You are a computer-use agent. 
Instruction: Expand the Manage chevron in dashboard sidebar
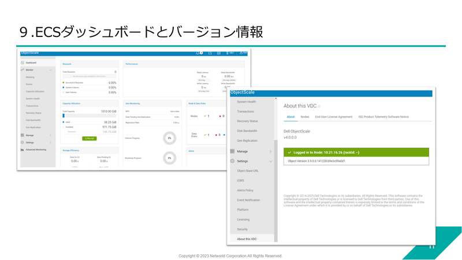click(x=51, y=135)
